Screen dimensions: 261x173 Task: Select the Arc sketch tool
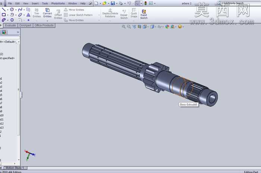[12, 15]
